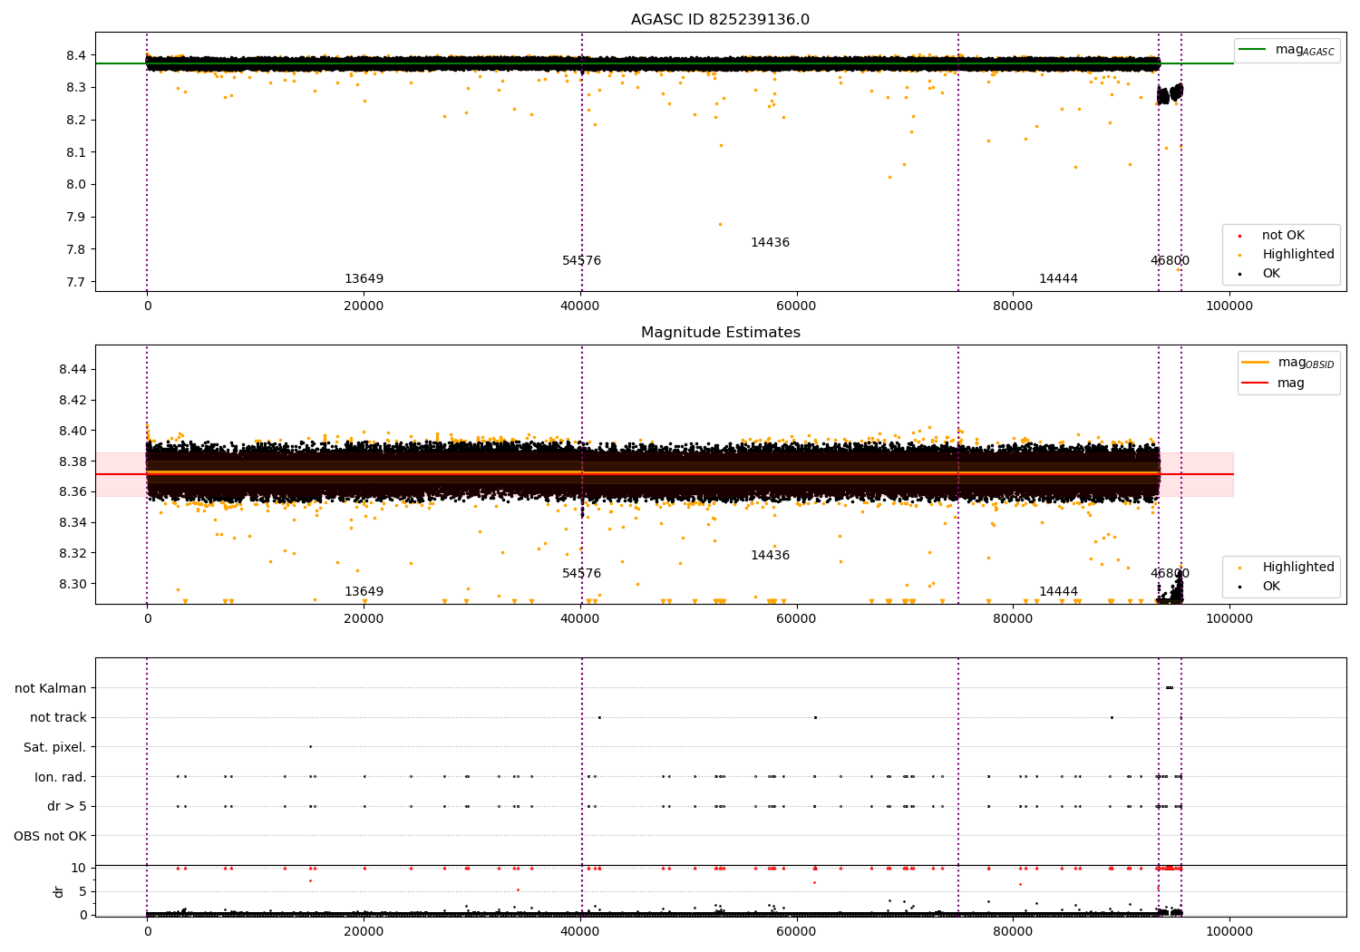Click obsid annotation 54576 in the top plot
This screenshot has width=1360, height=952.
(581, 261)
